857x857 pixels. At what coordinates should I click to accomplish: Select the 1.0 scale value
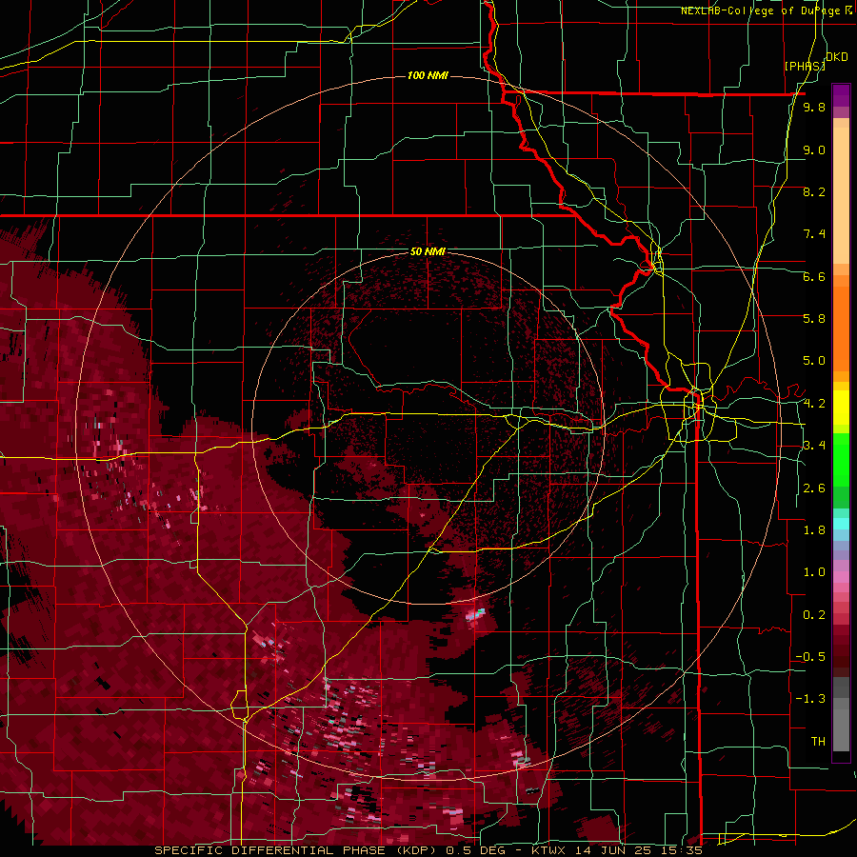click(x=814, y=572)
